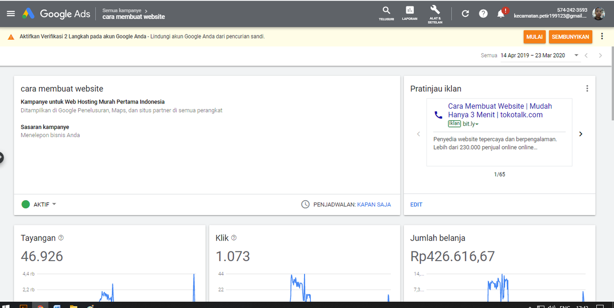Click the Tayangan value 46.926
The width and height of the screenshot is (614, 308).
pos(42,256)
